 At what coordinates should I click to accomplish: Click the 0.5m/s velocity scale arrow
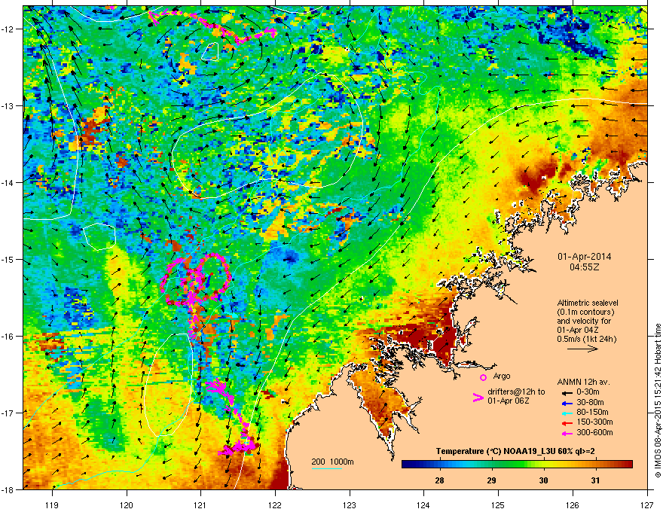point(582,349)
